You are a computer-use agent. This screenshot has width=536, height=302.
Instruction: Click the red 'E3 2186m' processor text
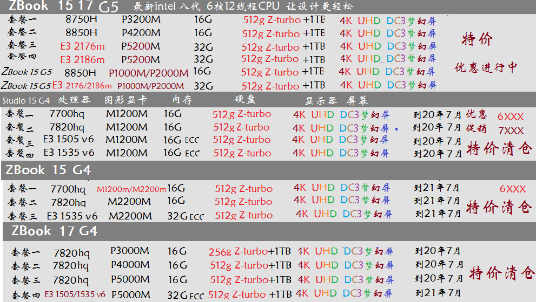[82, 60]
